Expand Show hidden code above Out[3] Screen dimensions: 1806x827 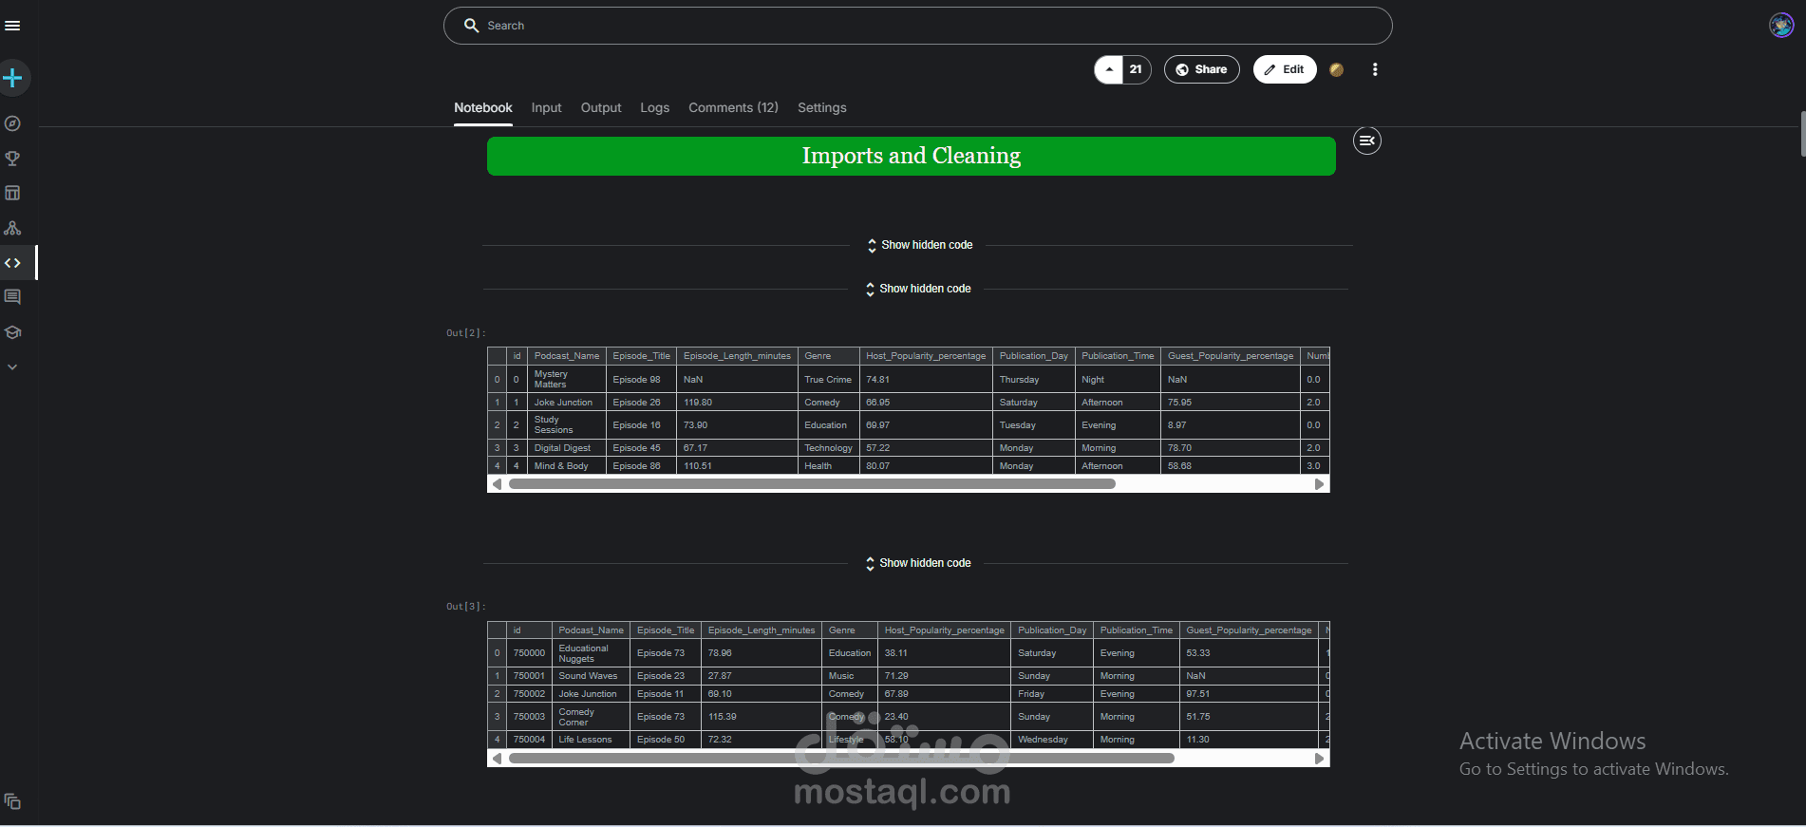tap(917, 563)
